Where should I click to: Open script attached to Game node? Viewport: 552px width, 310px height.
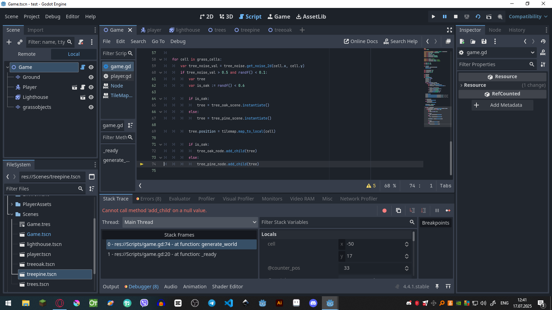point(83,67)
